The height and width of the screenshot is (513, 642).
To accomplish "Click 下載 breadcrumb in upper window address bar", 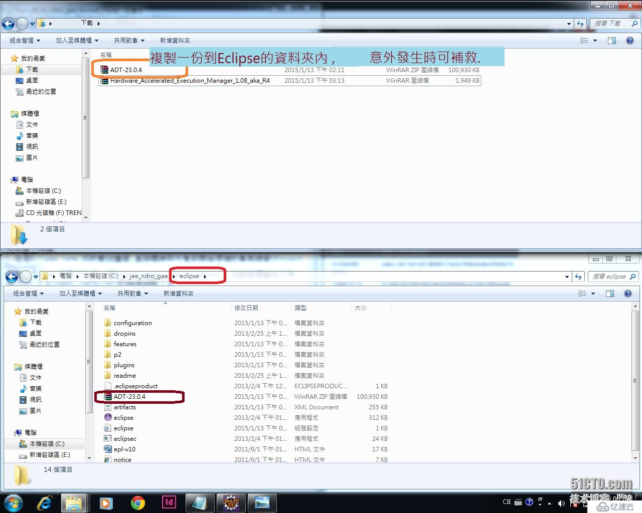I will pyautogui.click(x=87, y=23).
